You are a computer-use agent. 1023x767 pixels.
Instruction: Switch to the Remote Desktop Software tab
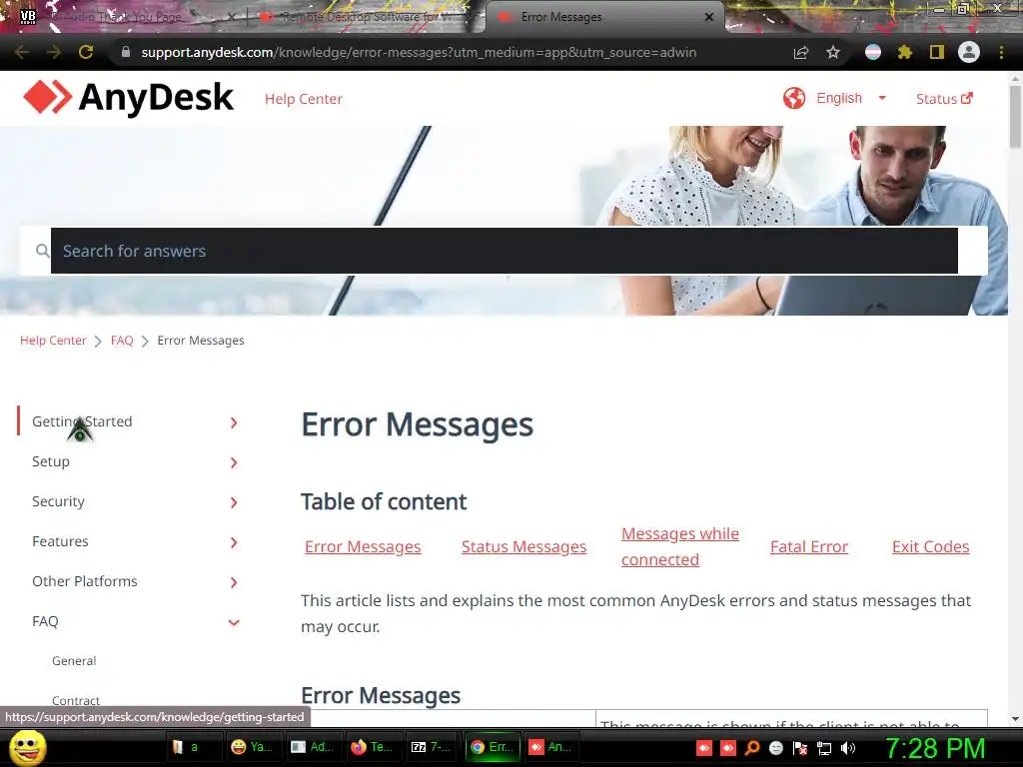tap(366, 17)
